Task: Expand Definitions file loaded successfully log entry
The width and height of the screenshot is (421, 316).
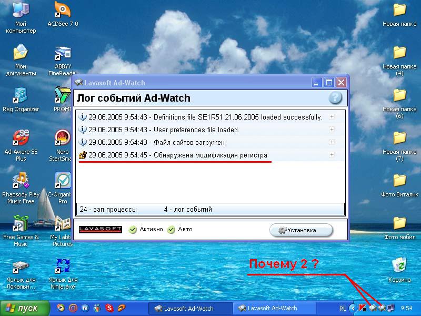Action: pos(332,116)
